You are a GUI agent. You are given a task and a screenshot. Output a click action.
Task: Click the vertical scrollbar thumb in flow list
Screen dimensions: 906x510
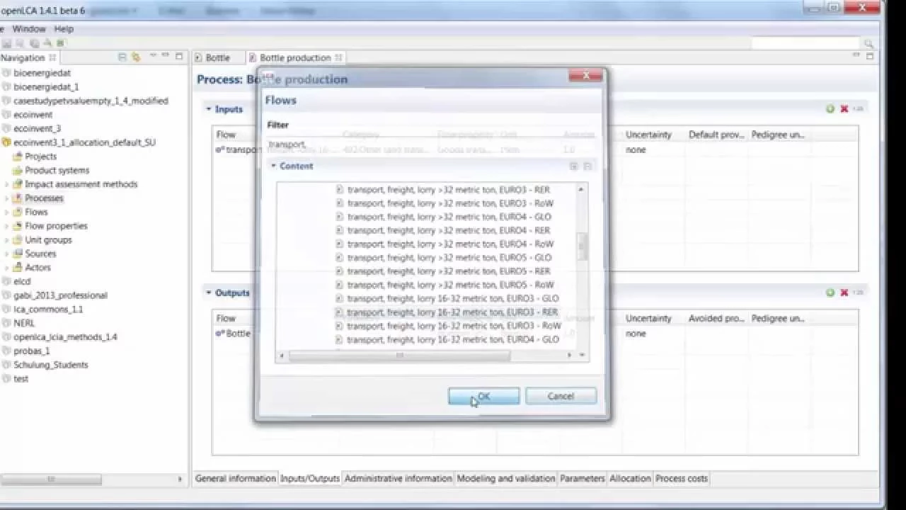(583, 246)
